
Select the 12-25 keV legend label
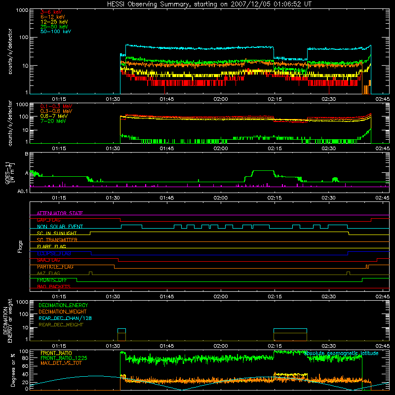[54, 22]
